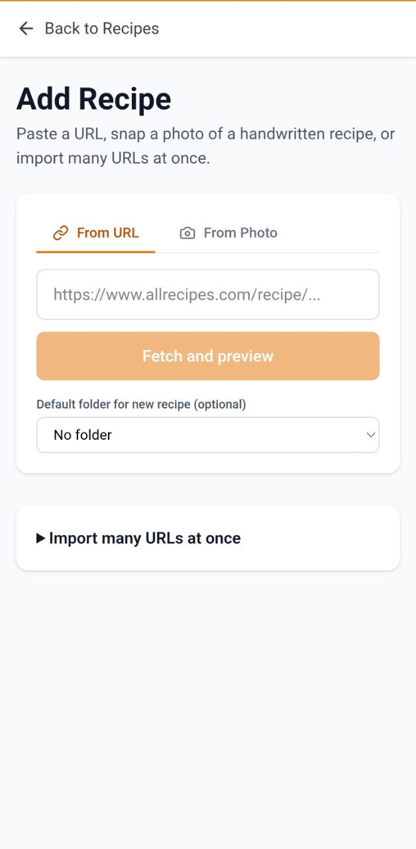Viewport: 416px width, 849px height.
Task: Click the 'Default folder for new recipe' label
Action: [114, 405]
